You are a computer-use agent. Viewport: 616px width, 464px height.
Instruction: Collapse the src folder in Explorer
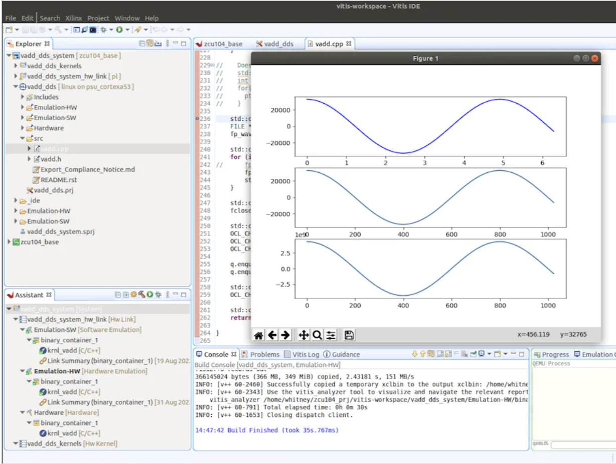(23, 138)
